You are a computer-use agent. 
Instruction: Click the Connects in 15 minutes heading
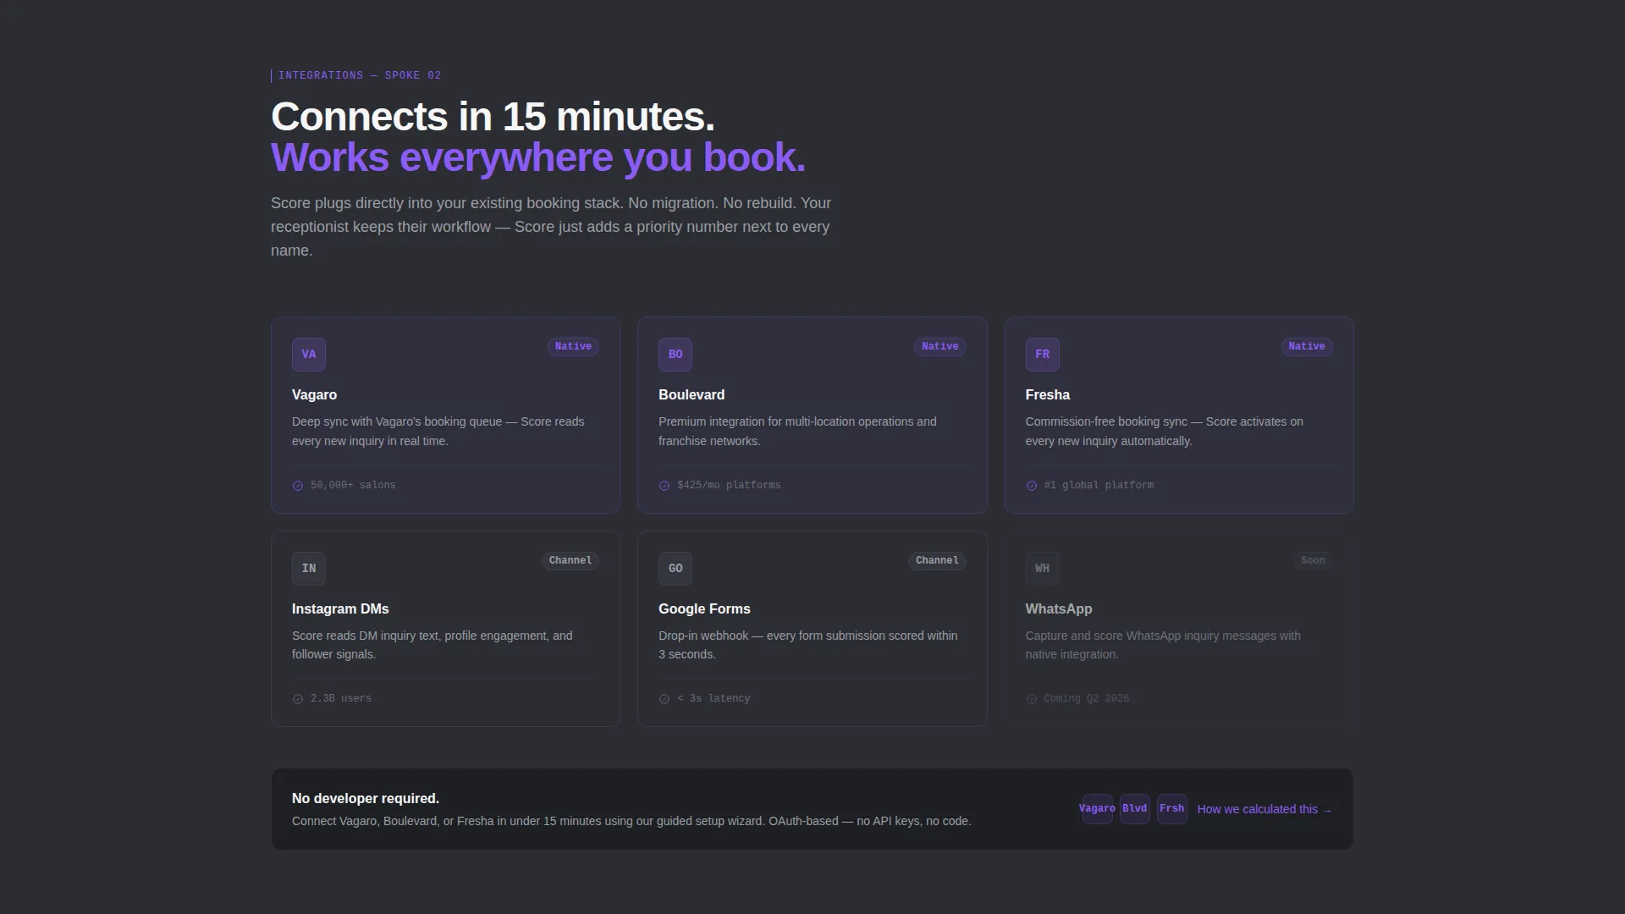[x=493, y=117]
